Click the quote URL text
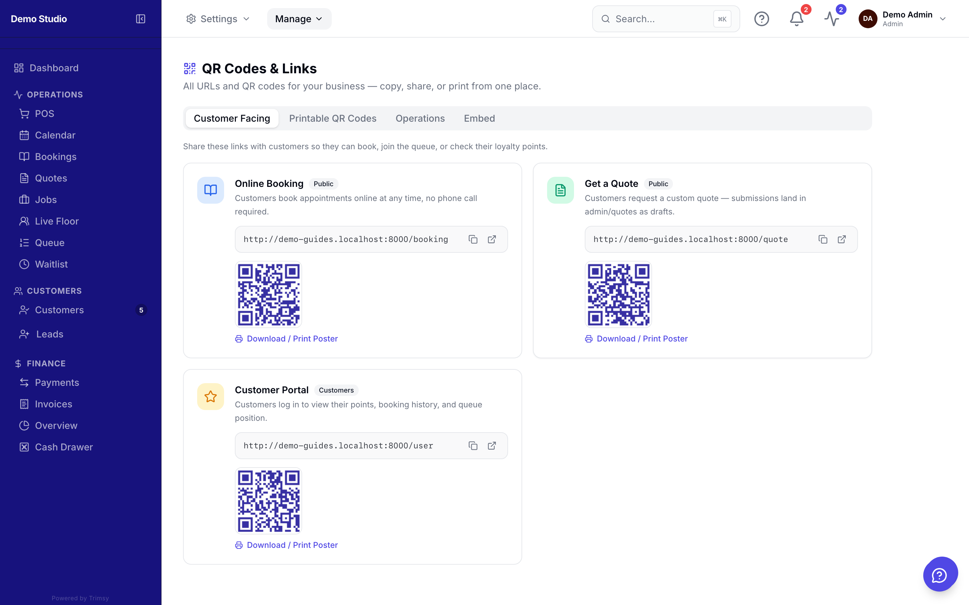The image size is (969, 605). tap(690, 239)
